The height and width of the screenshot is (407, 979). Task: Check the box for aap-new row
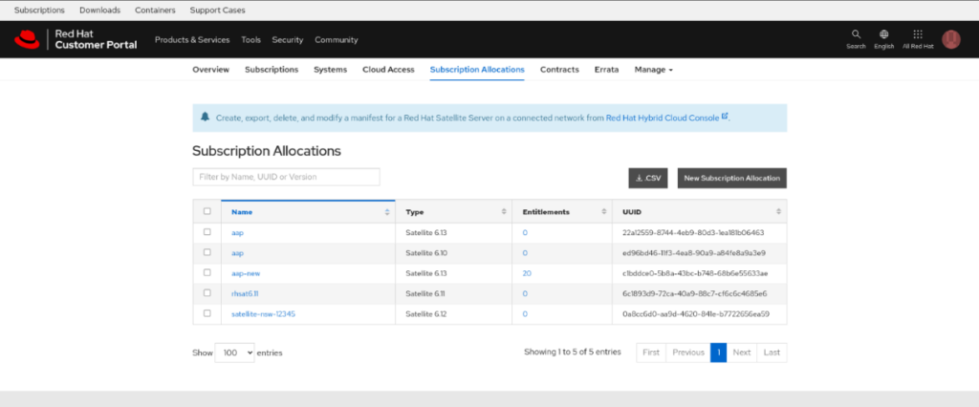coord(207,273)
